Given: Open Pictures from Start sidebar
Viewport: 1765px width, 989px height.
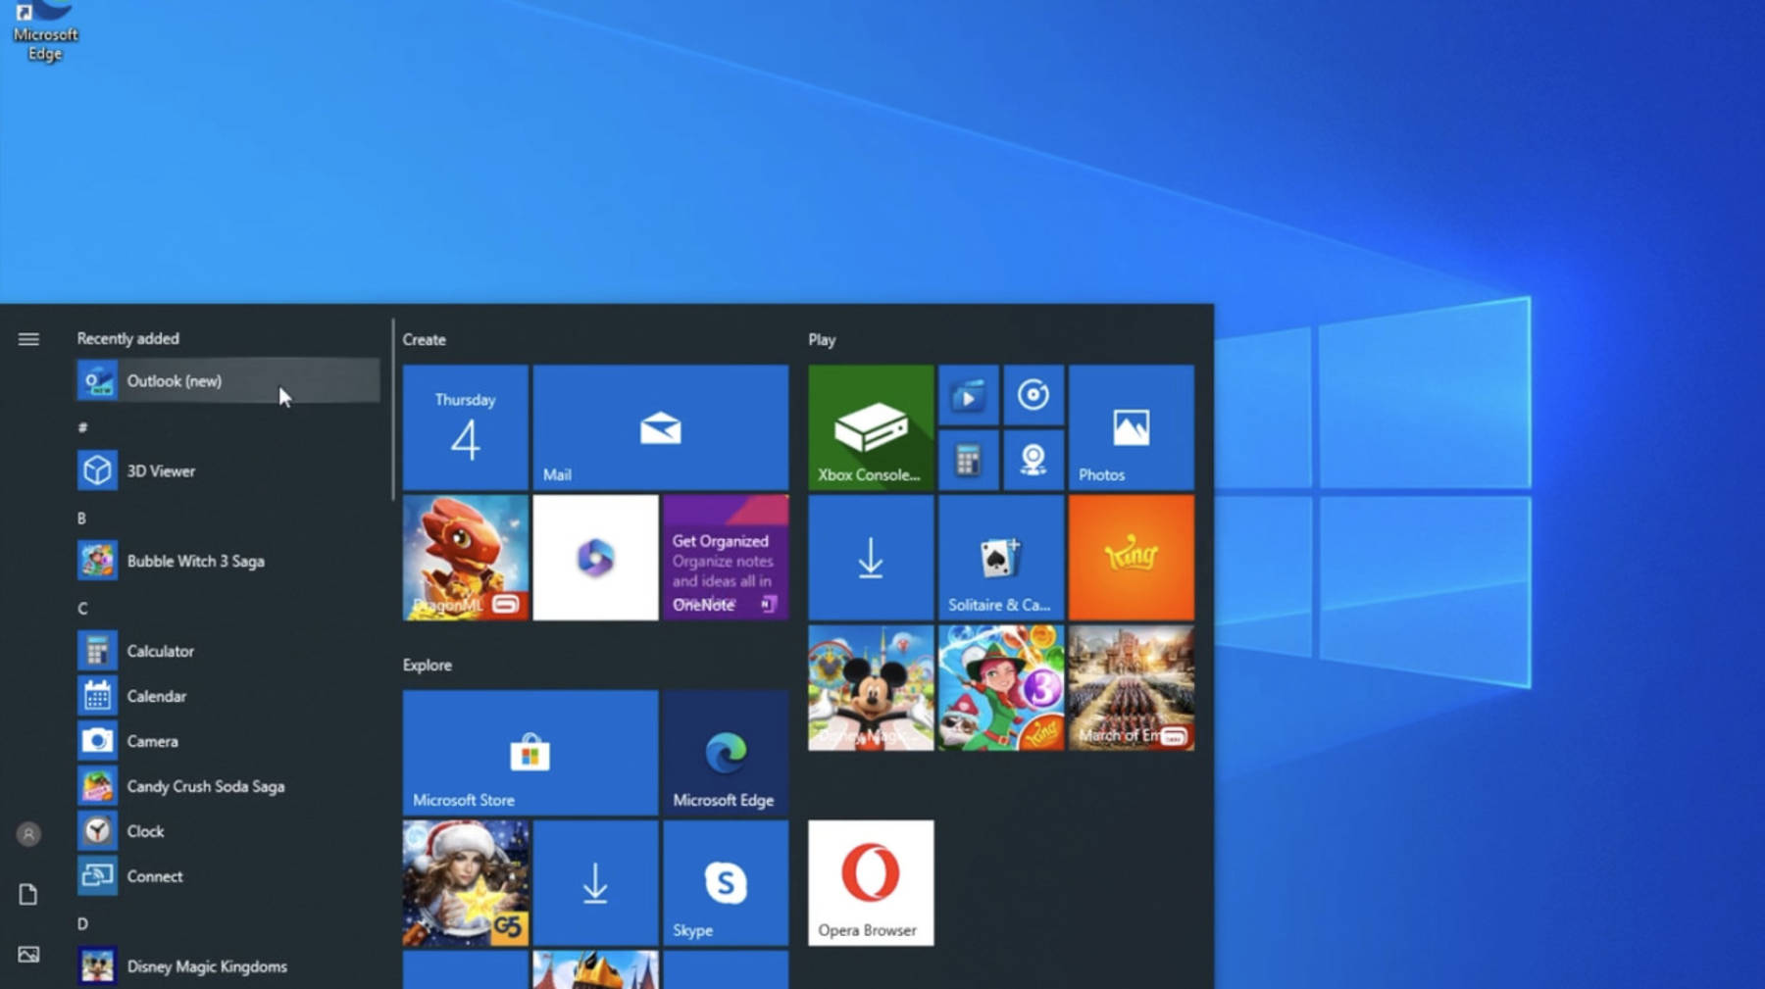Looking at the screenshot, I should pyautogui.click(x=28, y=954).
